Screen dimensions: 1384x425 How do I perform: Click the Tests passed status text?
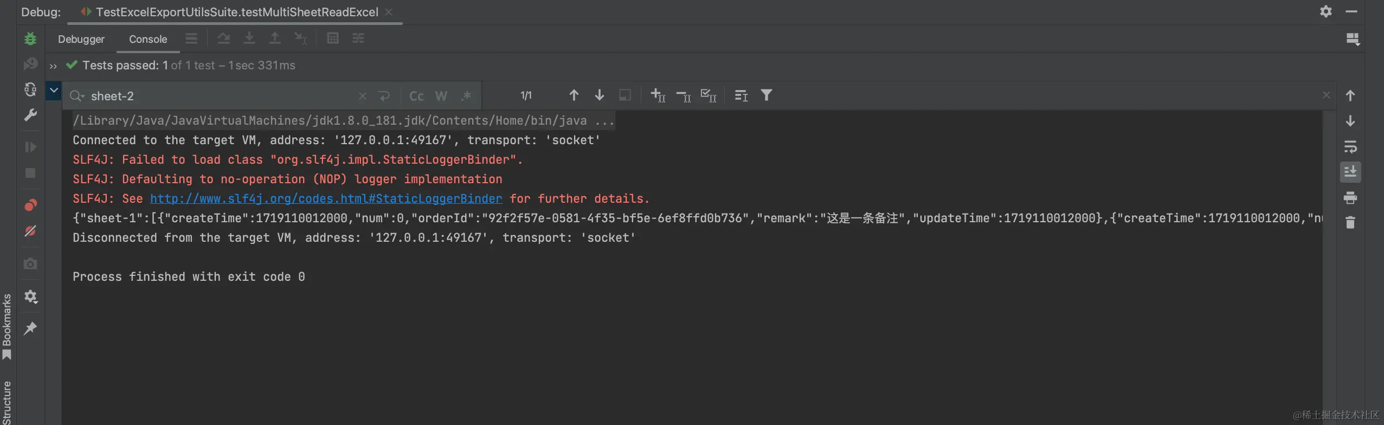point(189,65)
